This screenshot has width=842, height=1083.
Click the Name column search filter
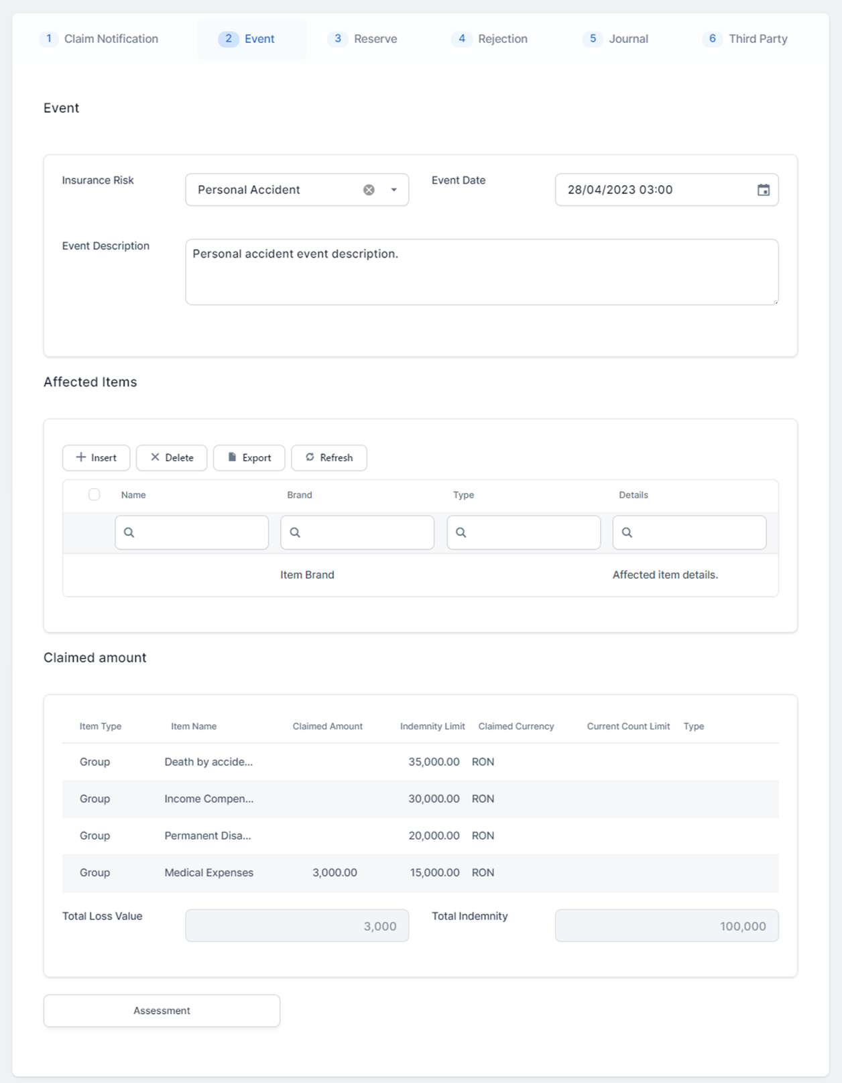click(192, 532)
